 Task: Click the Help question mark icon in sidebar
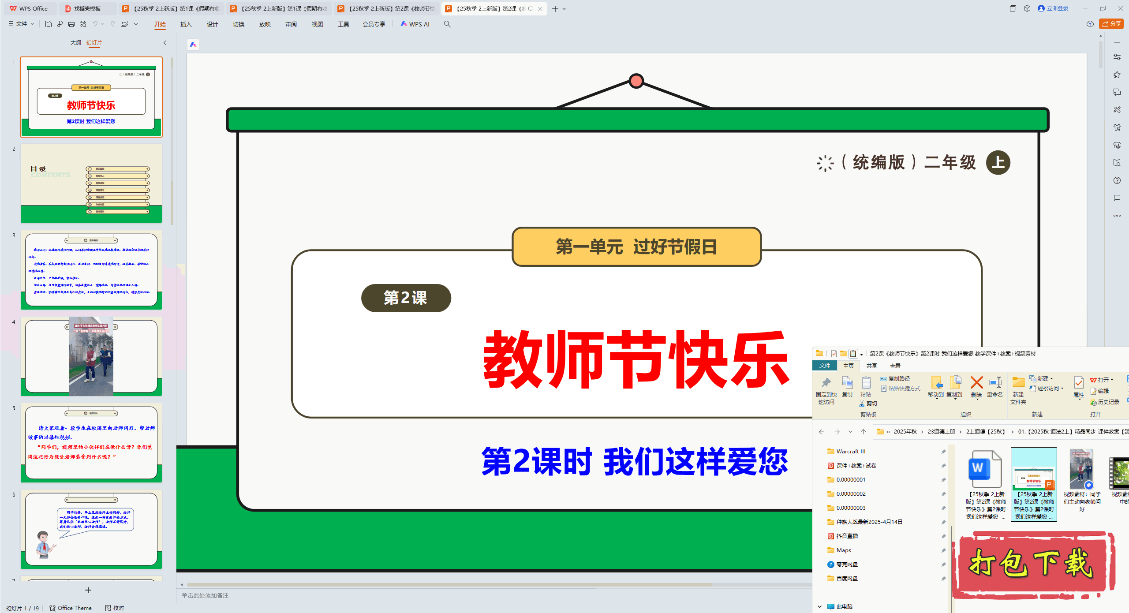(x=1117, y=180)
